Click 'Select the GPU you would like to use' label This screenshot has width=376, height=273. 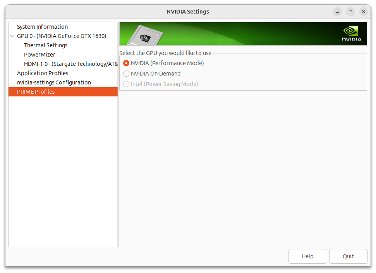pos(165,53)
